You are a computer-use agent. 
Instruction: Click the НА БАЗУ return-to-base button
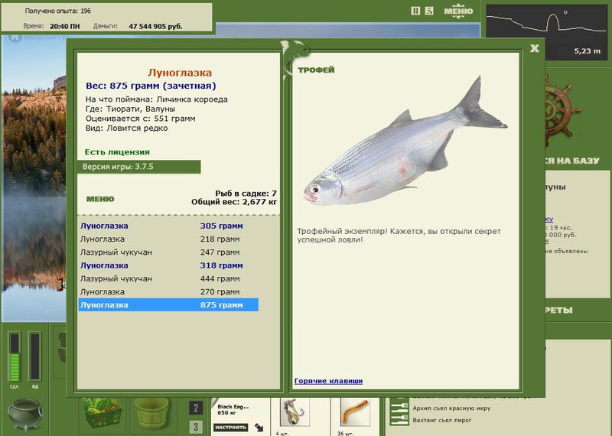click(571, 161)
